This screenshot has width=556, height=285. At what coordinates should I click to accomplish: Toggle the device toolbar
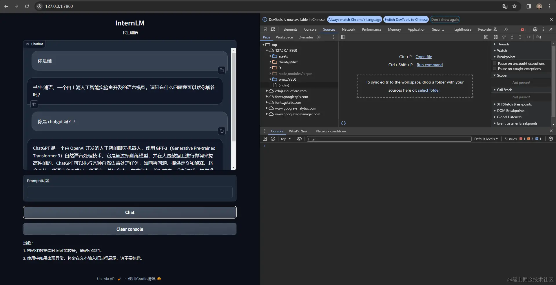click(273, 29)
